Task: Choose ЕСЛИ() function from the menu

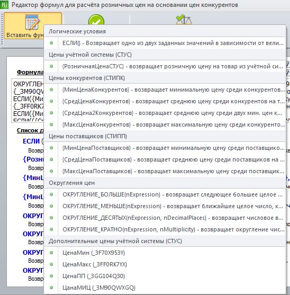Action: click(165, 43)
